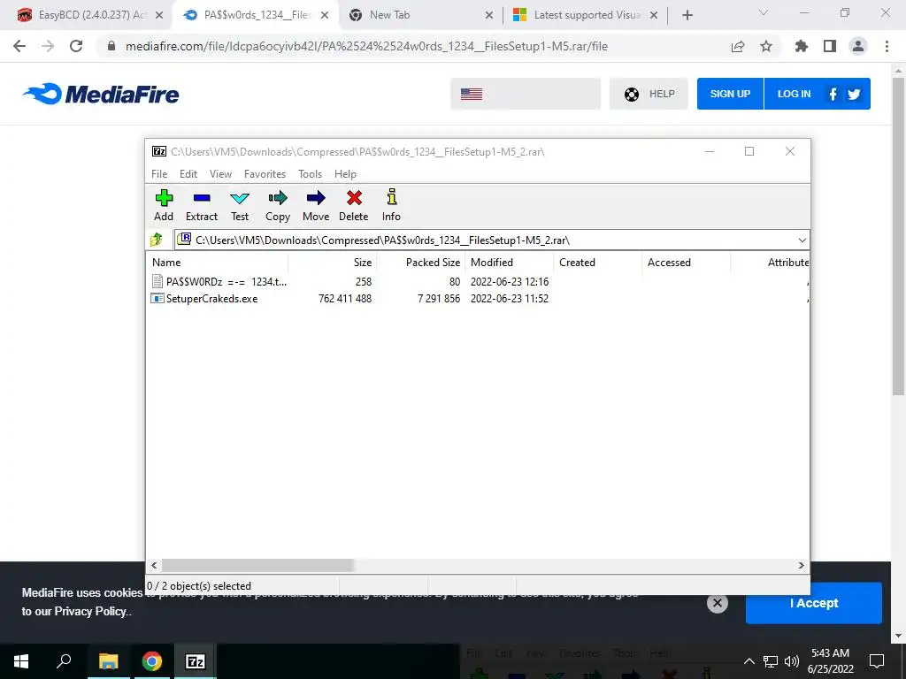Click the right scroll arrow in 7-Zip

pos(802,565)
